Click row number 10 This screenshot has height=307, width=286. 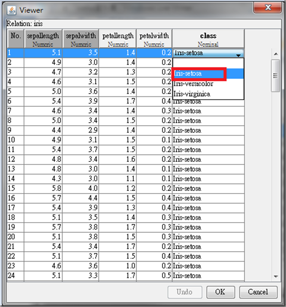pyautogui.click(x=15, y=140)
